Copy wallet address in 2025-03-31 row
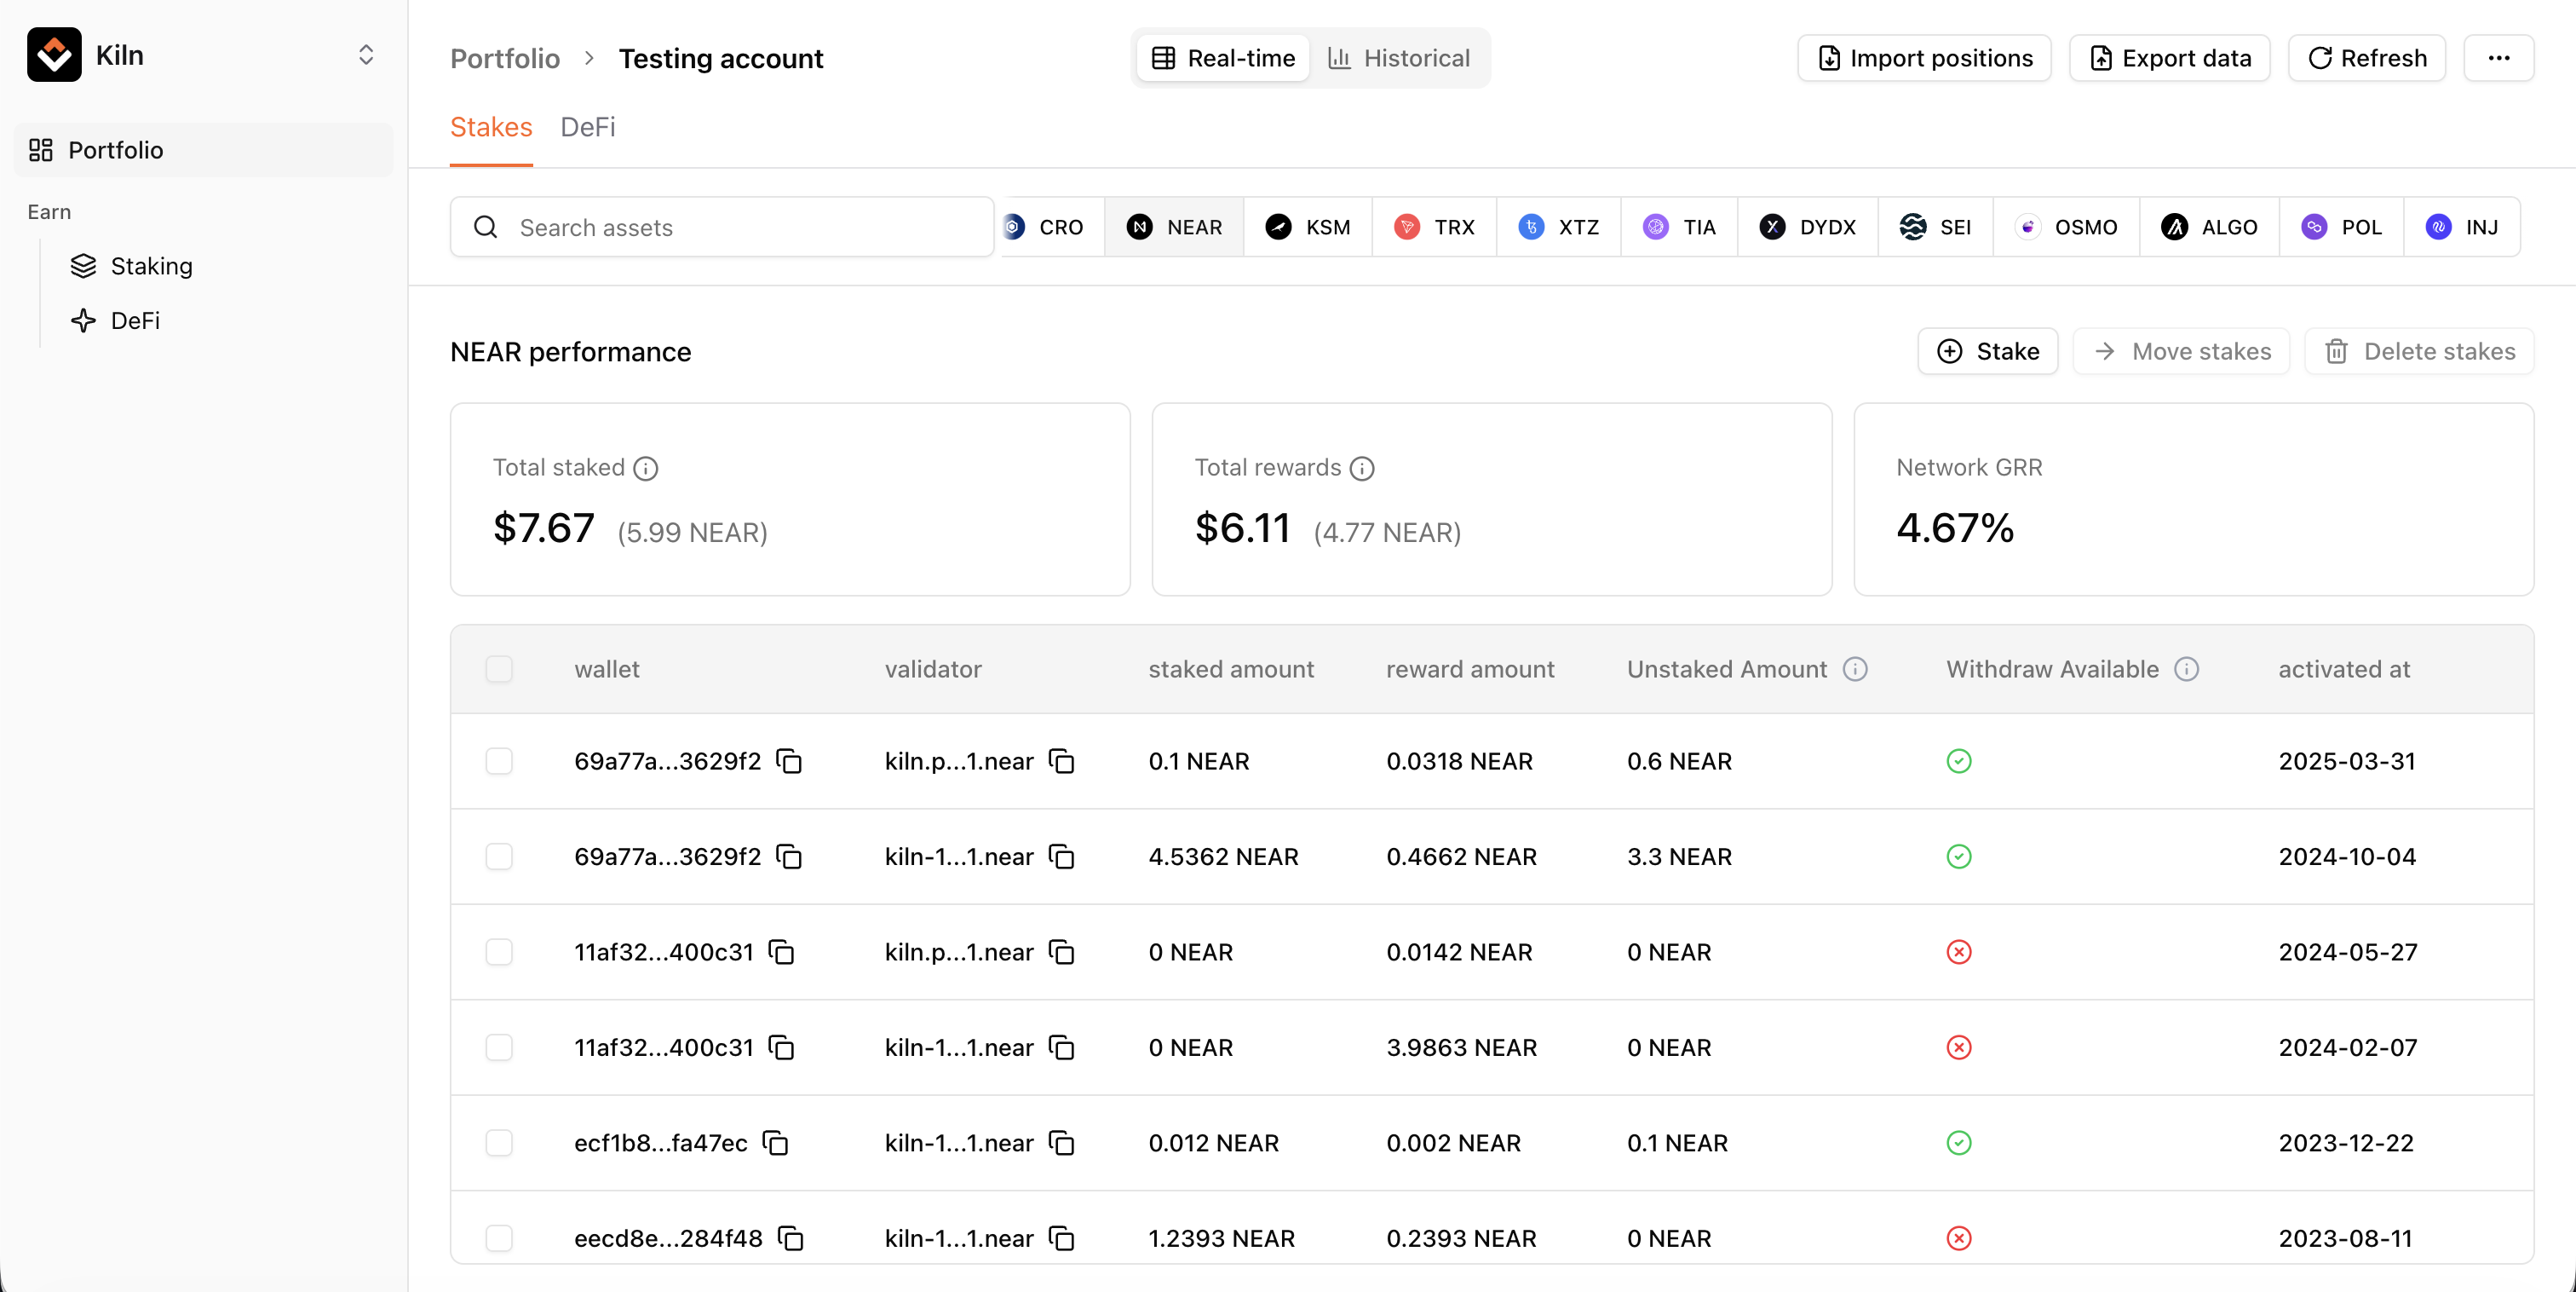Screen dimensions: 2576x1292 pos(790,762)
